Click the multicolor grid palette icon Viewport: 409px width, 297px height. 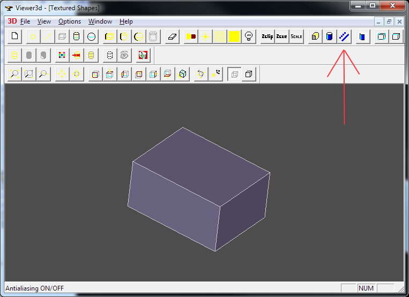[62, 55]
